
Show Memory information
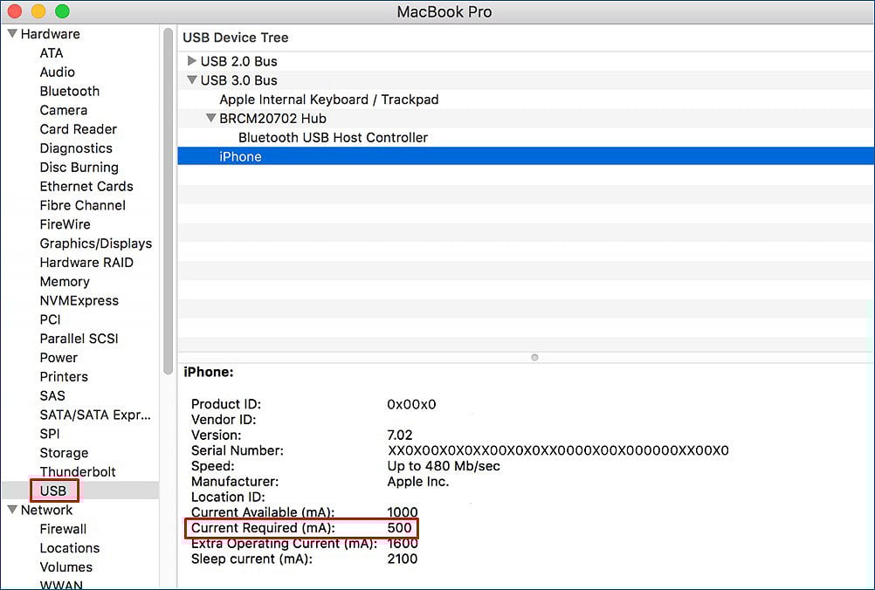click(x=65, y=281)
